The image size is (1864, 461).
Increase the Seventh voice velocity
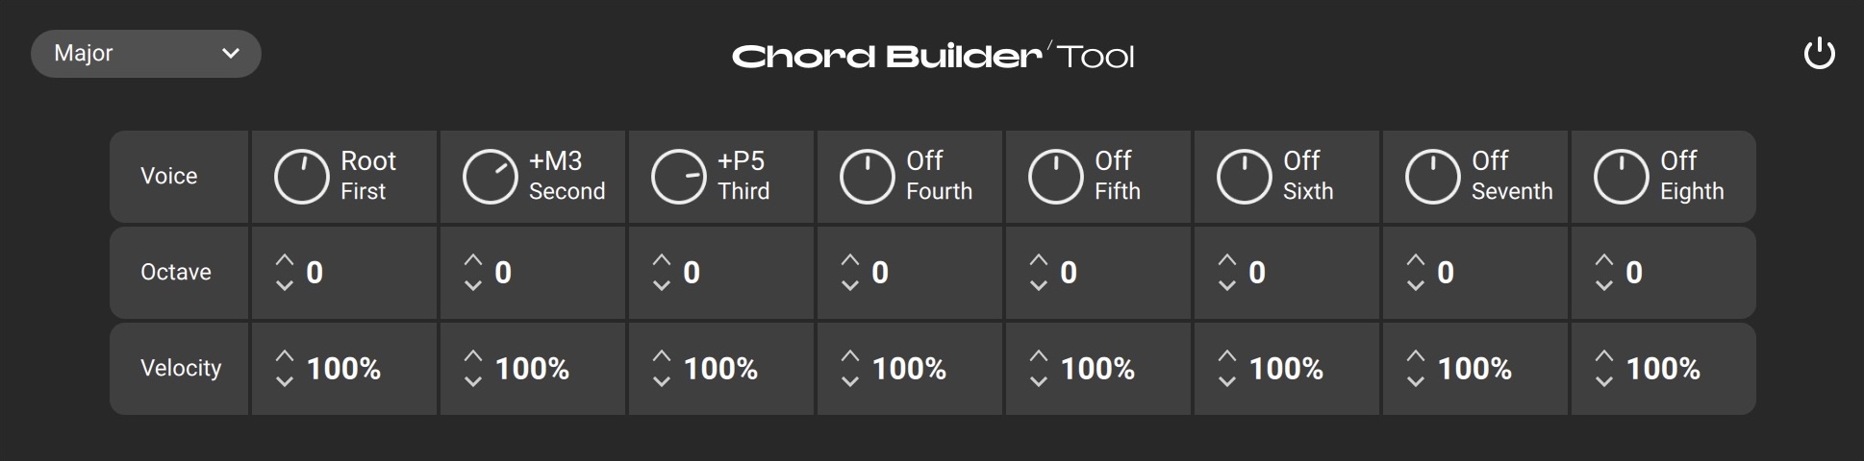tap(1415, 355)
